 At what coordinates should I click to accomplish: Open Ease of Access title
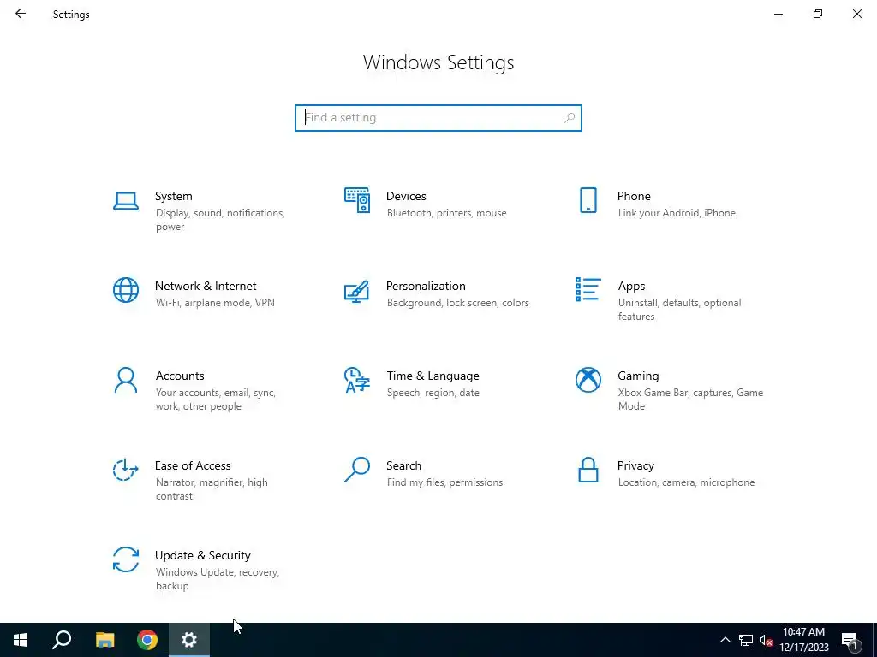193,466
